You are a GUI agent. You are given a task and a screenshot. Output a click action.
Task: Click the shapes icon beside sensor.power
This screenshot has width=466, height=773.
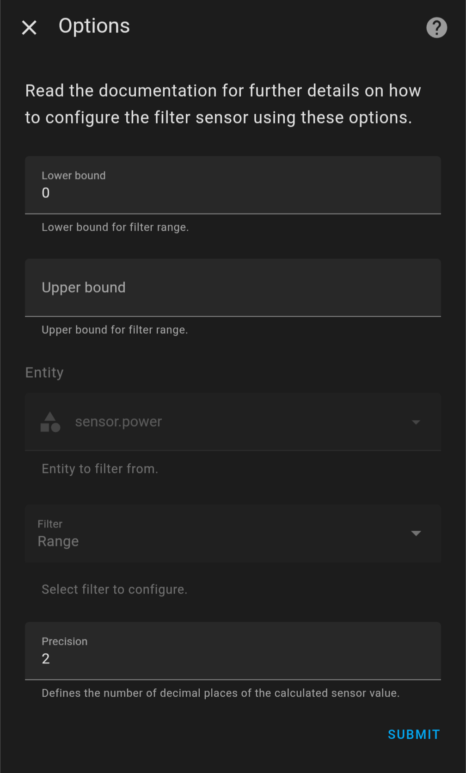tap(50, 422)
